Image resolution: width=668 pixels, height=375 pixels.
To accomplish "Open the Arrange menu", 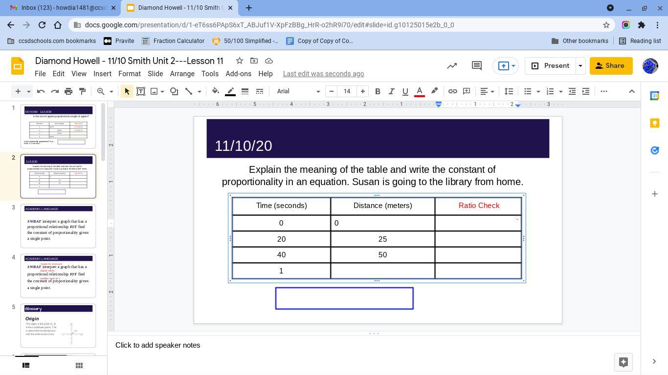I will [182, 74].
